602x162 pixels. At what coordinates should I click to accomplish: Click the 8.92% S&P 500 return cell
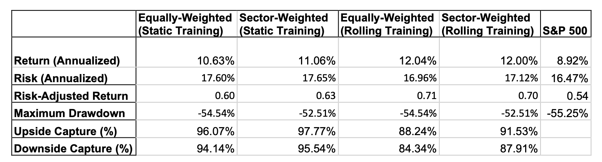573,61
